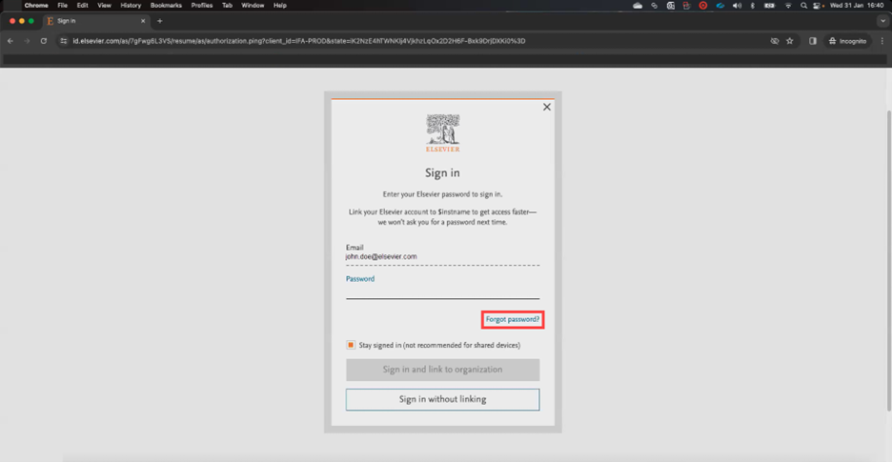Open Chrome three-dot menu
This screenshot has height=462, width=892.
[x=882, y=41]
